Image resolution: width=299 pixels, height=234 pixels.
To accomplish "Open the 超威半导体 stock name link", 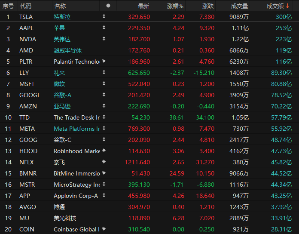I will 67,50.
